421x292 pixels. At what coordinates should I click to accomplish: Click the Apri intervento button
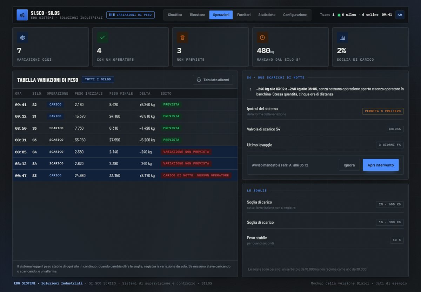coord(381,165)
